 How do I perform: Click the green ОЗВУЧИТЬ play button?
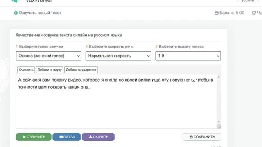(34, 137)
